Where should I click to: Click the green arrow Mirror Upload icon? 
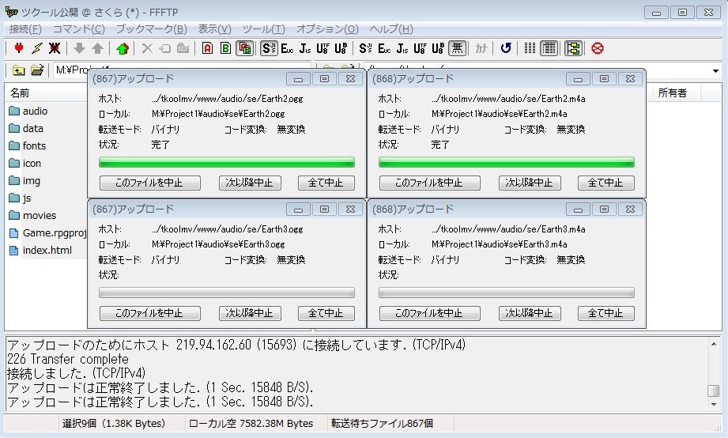point(122,48)
